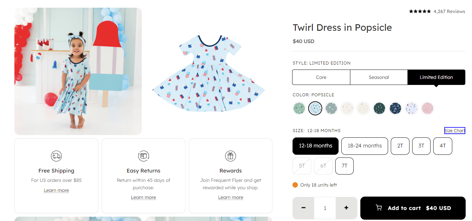Viewport: 472px width, 221px height.
Task: Click the quantity input field
Action: click(325, 208)
